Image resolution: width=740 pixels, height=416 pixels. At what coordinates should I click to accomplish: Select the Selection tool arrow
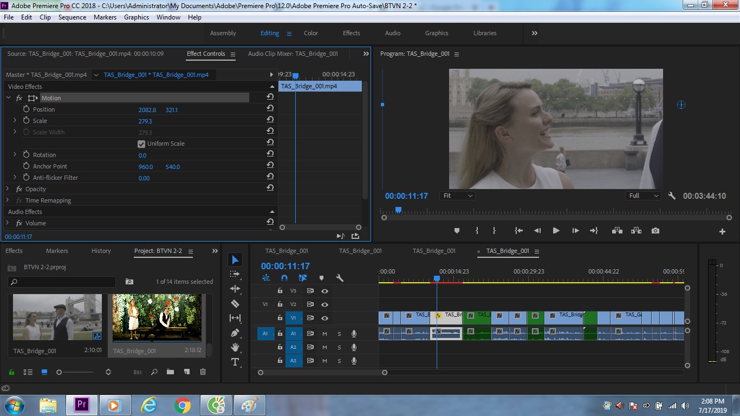[x=235, y=261]
